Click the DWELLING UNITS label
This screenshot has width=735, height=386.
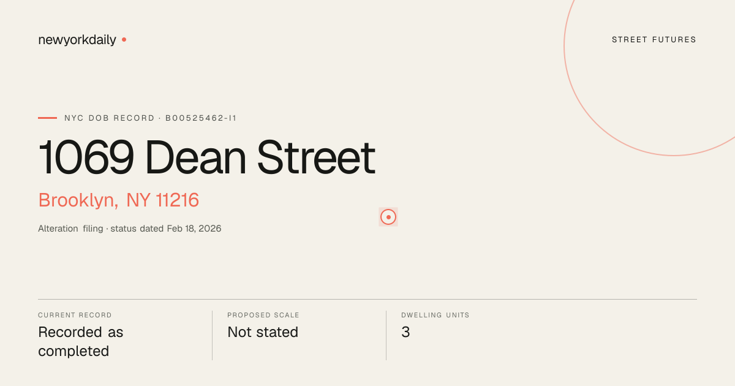[435, 315]
